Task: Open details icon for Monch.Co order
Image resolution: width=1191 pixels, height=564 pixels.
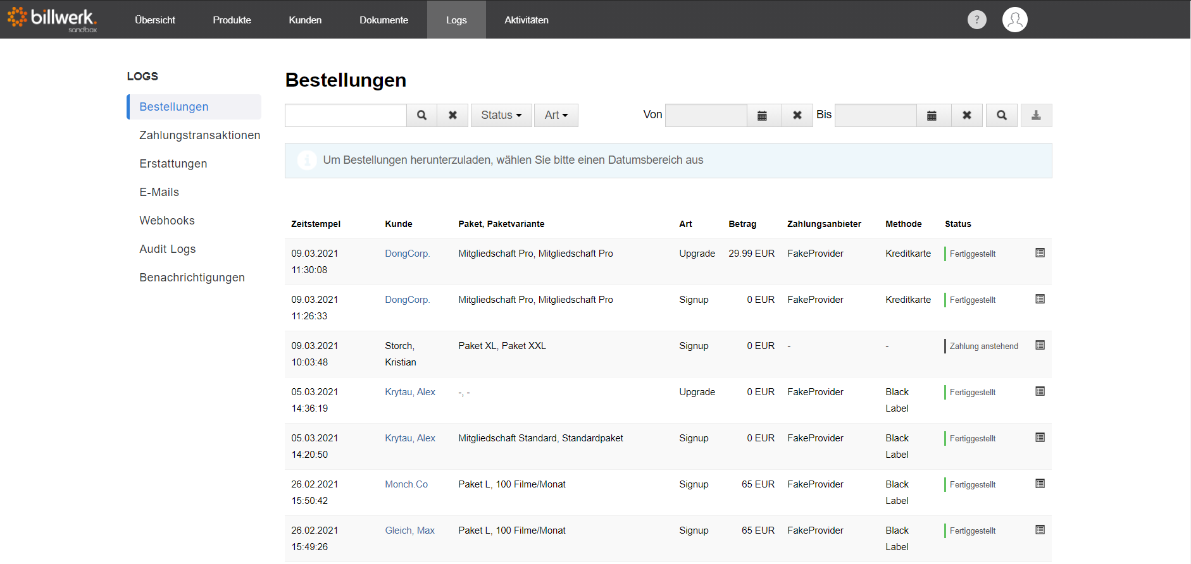Action: (1040, 484)
